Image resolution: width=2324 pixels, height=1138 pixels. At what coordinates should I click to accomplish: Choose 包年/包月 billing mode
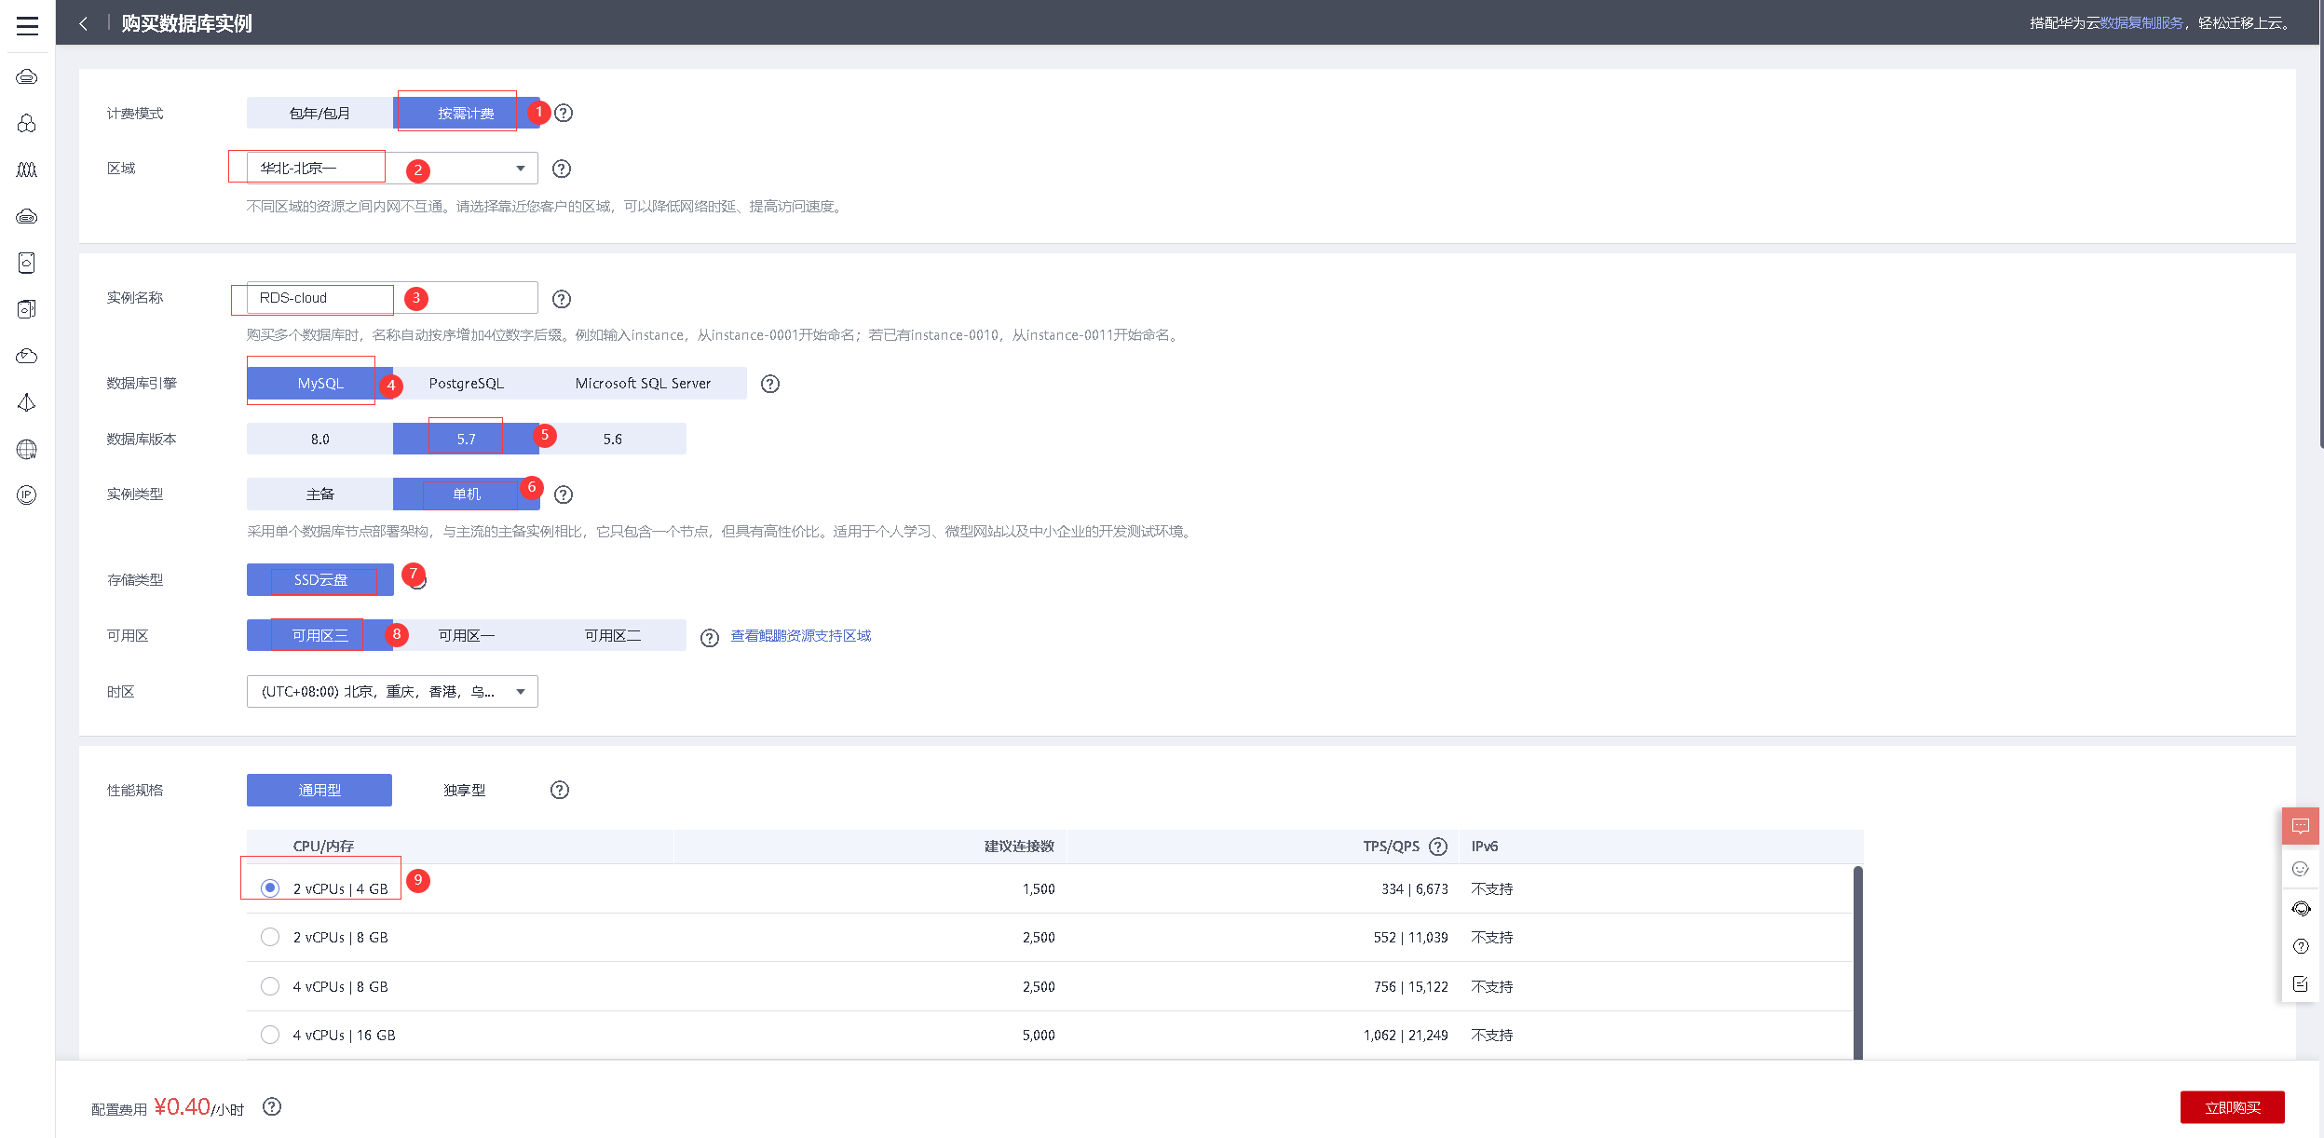319,113
